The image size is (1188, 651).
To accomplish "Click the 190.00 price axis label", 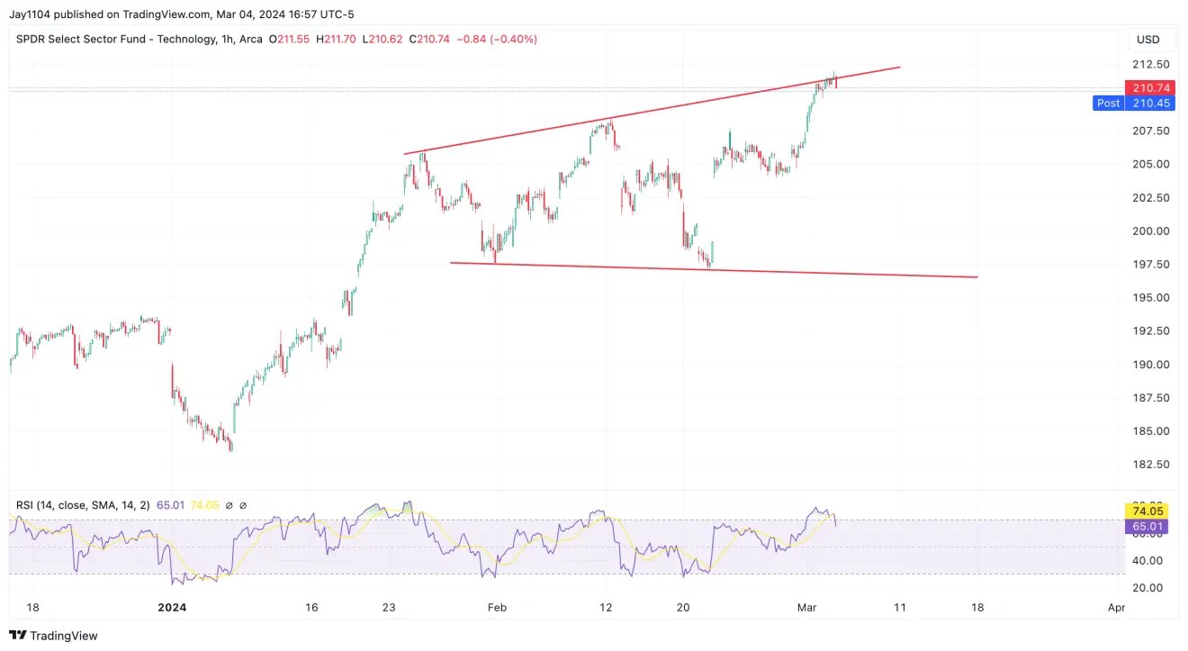I will [x=1150, y=364].
